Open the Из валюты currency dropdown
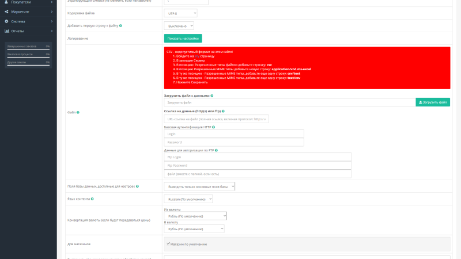This screenshot has width=461, height=259. (195, 216)
